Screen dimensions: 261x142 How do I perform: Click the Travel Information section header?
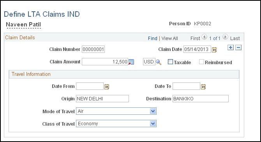31,74
